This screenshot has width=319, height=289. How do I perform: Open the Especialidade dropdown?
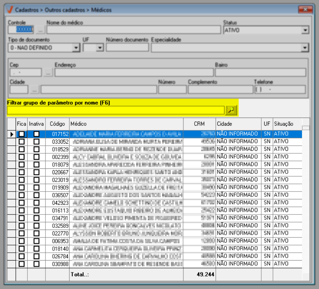pyautogui.click(x=305, y=48)
